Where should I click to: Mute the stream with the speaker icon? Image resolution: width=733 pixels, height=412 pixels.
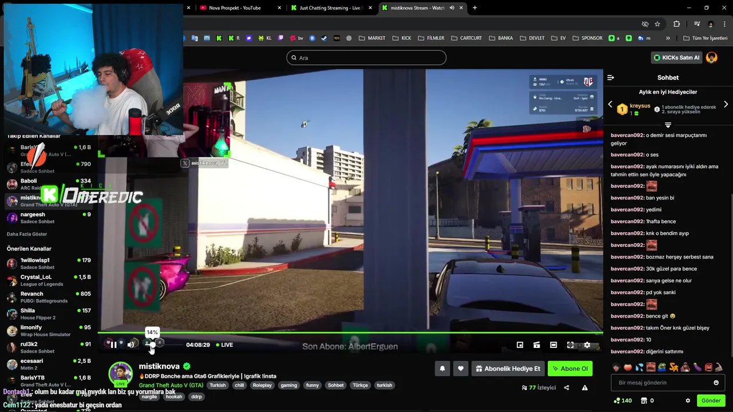[131, 344]
